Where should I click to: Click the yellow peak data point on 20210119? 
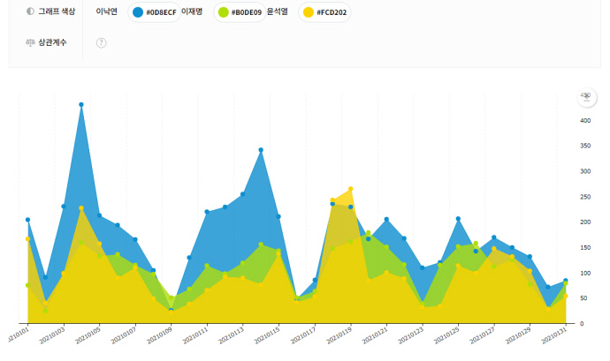[351, 189]
